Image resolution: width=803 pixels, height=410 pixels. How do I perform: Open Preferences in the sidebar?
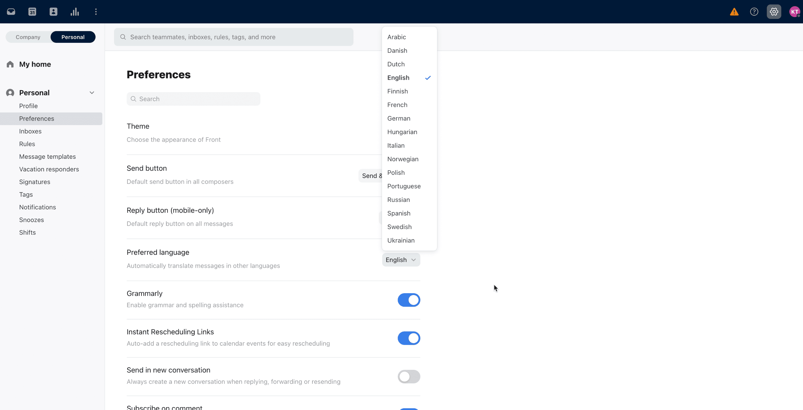tap(51, 119)
